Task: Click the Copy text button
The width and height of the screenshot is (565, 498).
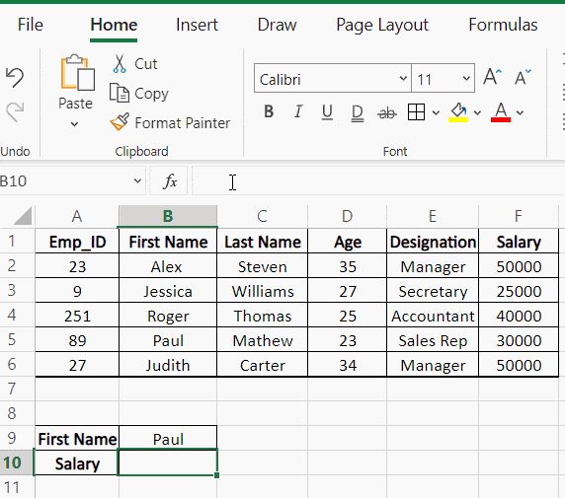Action: pos(151,94)
